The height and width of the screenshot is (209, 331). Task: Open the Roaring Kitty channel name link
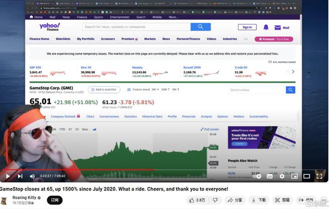(x=24, y=197)
